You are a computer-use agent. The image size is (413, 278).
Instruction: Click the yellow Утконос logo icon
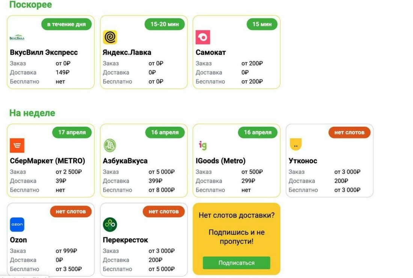[x=296, y=145]
